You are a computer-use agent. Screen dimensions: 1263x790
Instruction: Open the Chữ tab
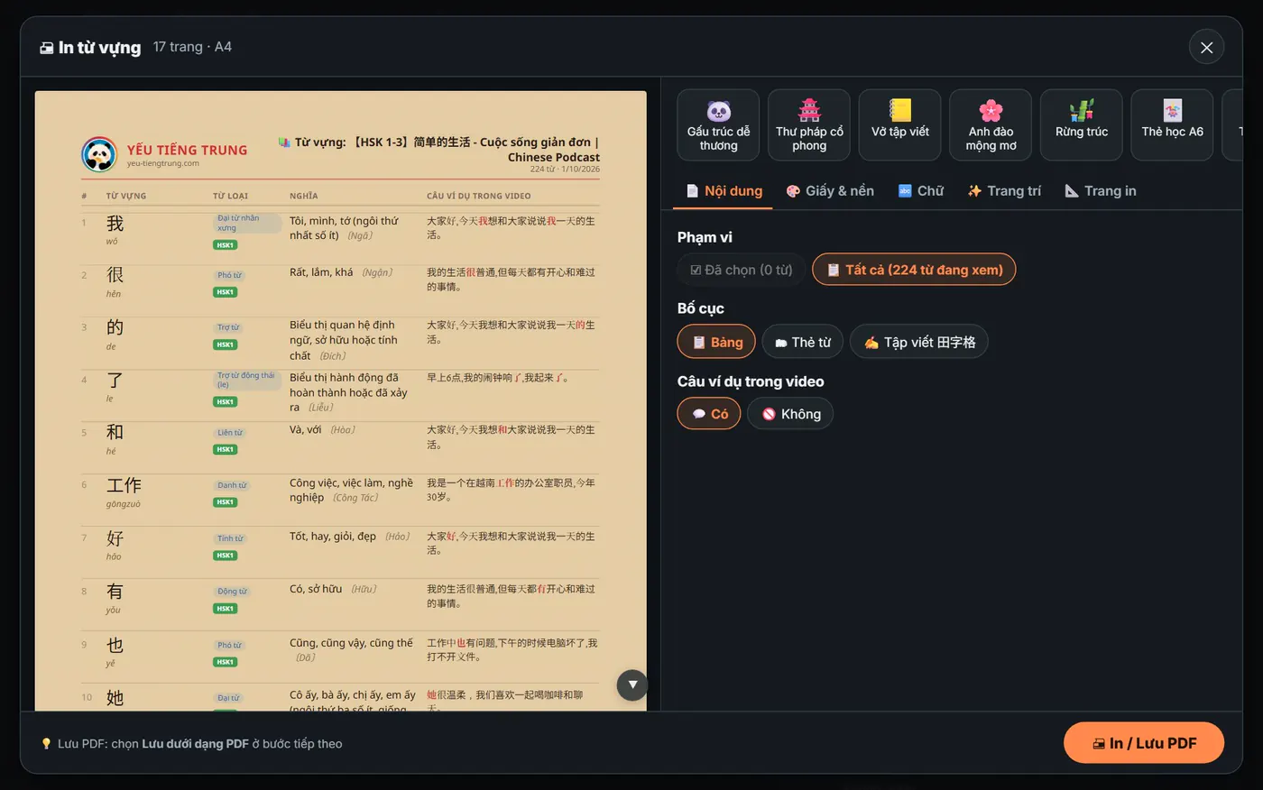(921, 191)
